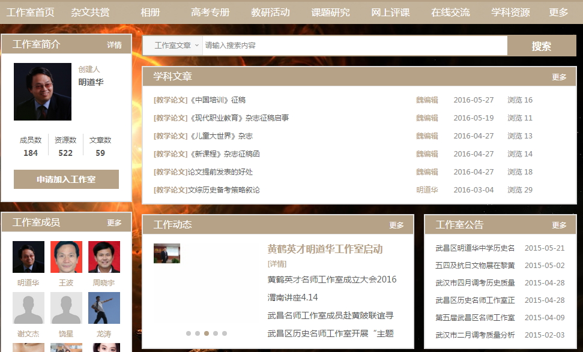Screen dimensions: 583x352
Task: Jump to the first carousel dot
Action: pos(189,333)
